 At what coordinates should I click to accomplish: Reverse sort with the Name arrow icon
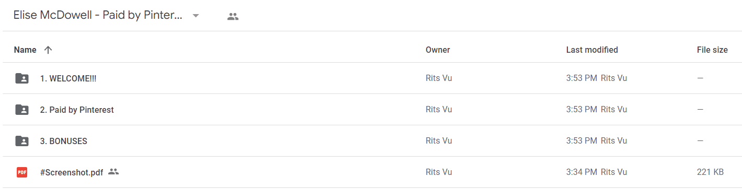48,50
